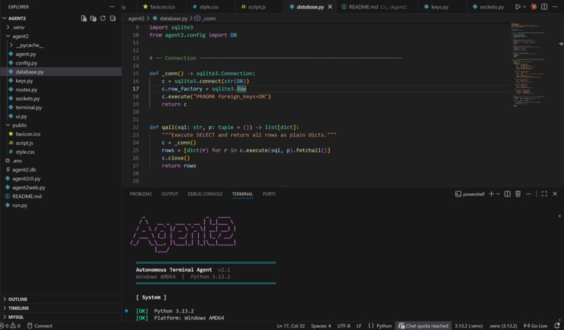Click the New File icon in Explorer
Screen dimensions: 564x330
click(x=83, y=18)
